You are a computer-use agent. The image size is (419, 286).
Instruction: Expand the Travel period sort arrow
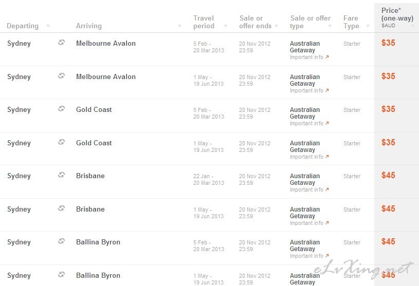(225, 26)
